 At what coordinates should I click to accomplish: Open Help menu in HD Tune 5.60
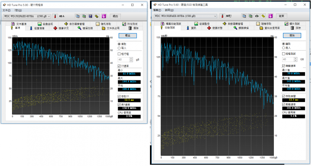[x=169, y=10]
